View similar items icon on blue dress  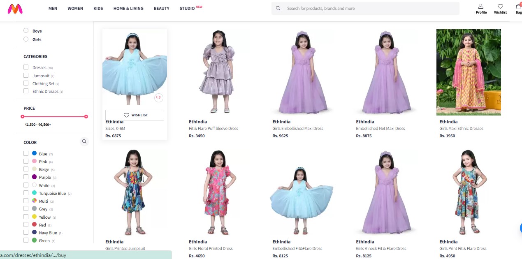(159, 98)
